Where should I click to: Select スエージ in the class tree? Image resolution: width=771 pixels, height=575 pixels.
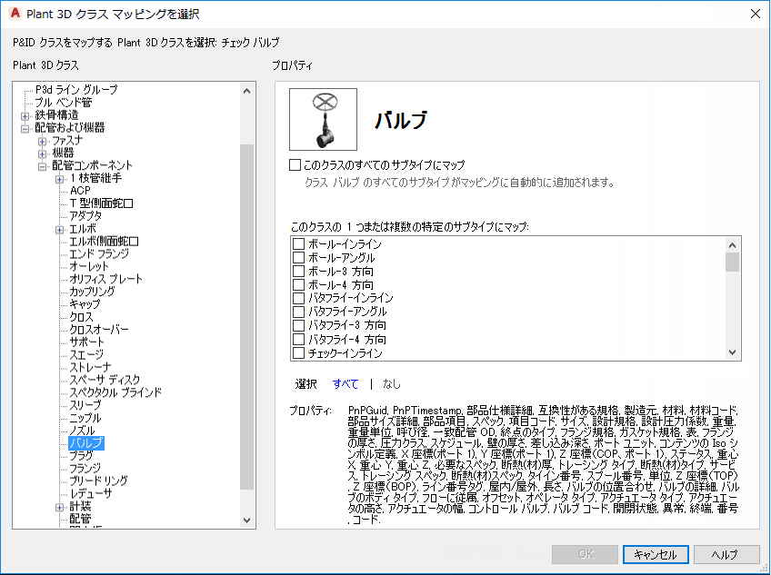tap(86, 355)
